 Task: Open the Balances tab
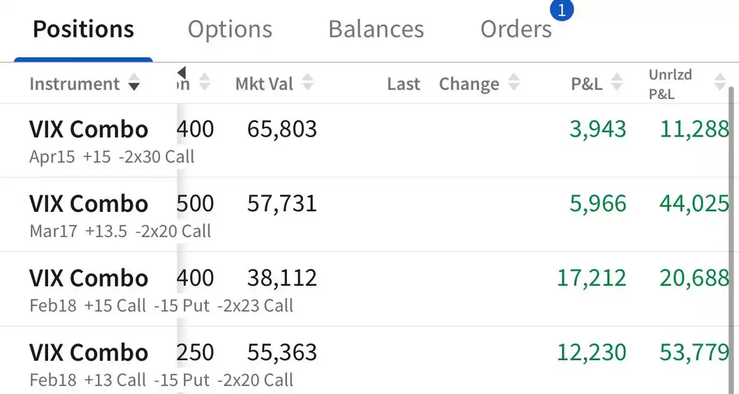376,30
